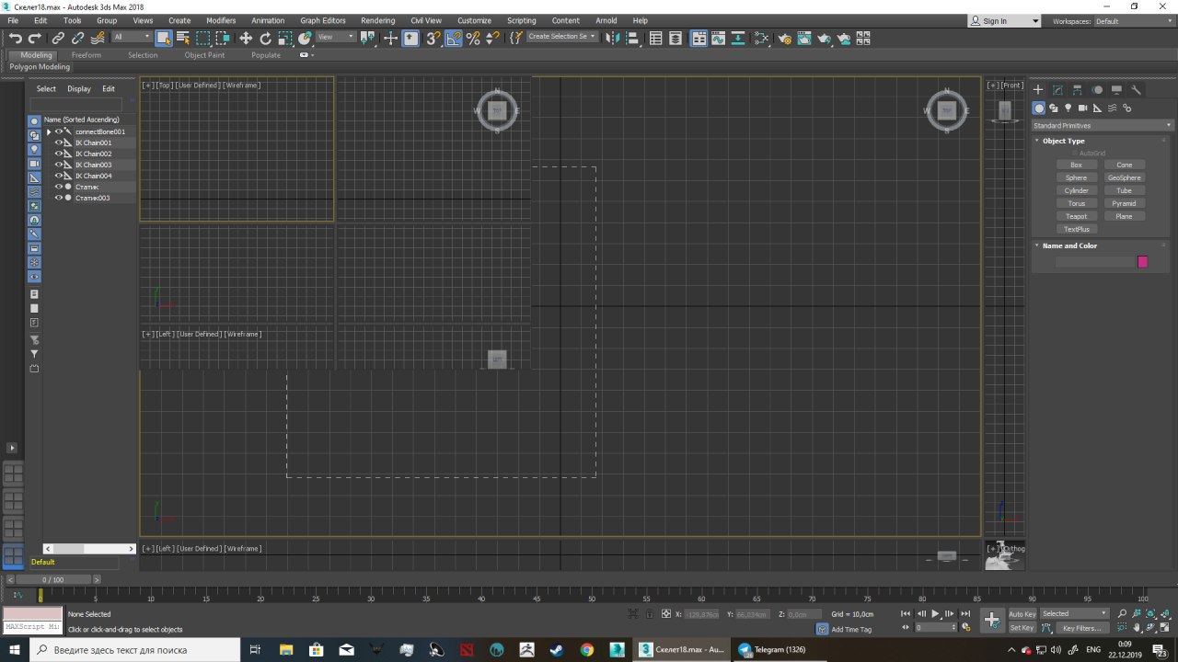Open the Standard Primitives category dropdown
The image size is (1178, 662).
1103,125
